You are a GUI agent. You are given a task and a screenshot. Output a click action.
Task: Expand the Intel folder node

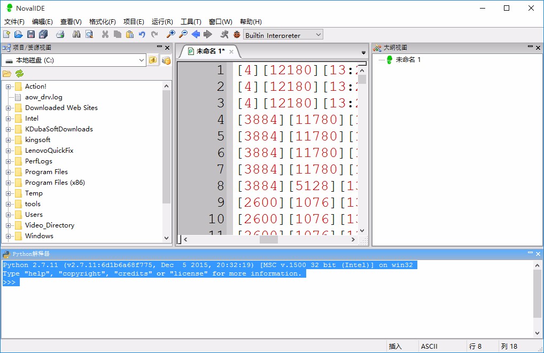(x=8, y=119)
